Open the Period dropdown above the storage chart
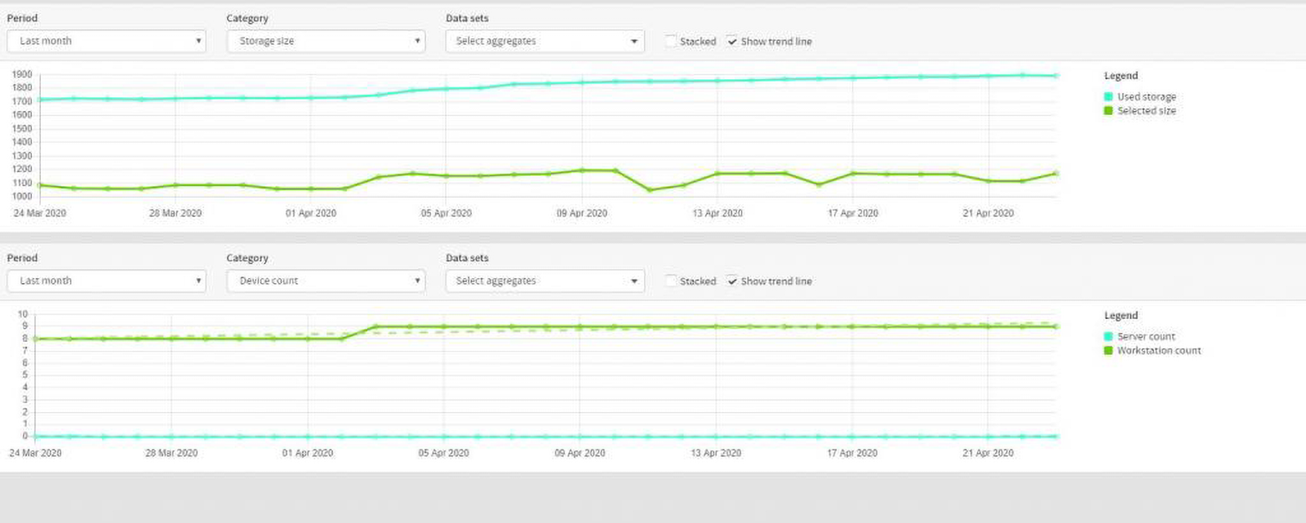 106,41
